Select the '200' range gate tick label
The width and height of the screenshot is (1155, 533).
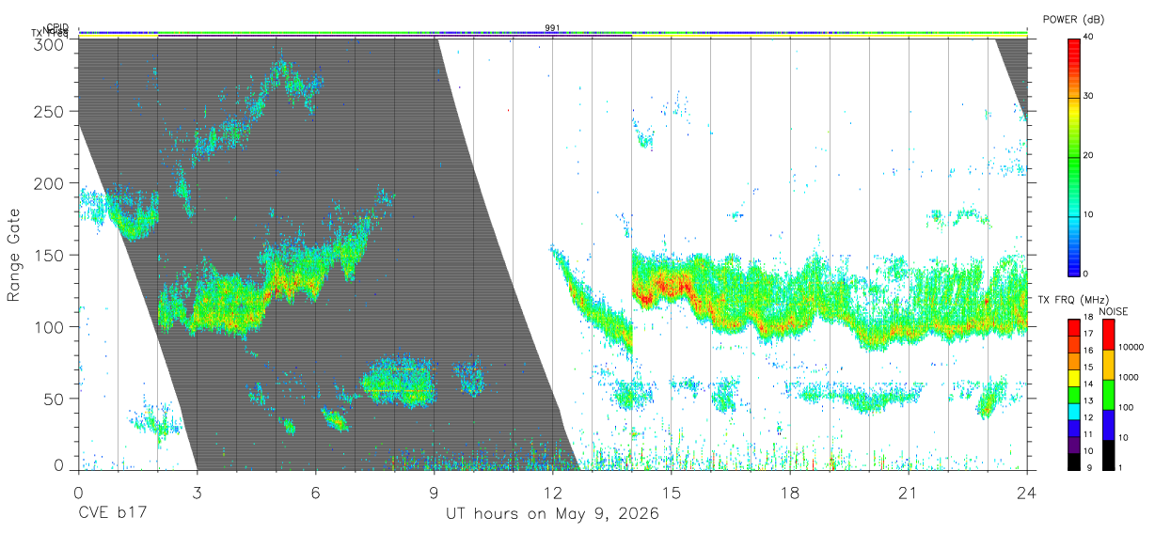49,183
